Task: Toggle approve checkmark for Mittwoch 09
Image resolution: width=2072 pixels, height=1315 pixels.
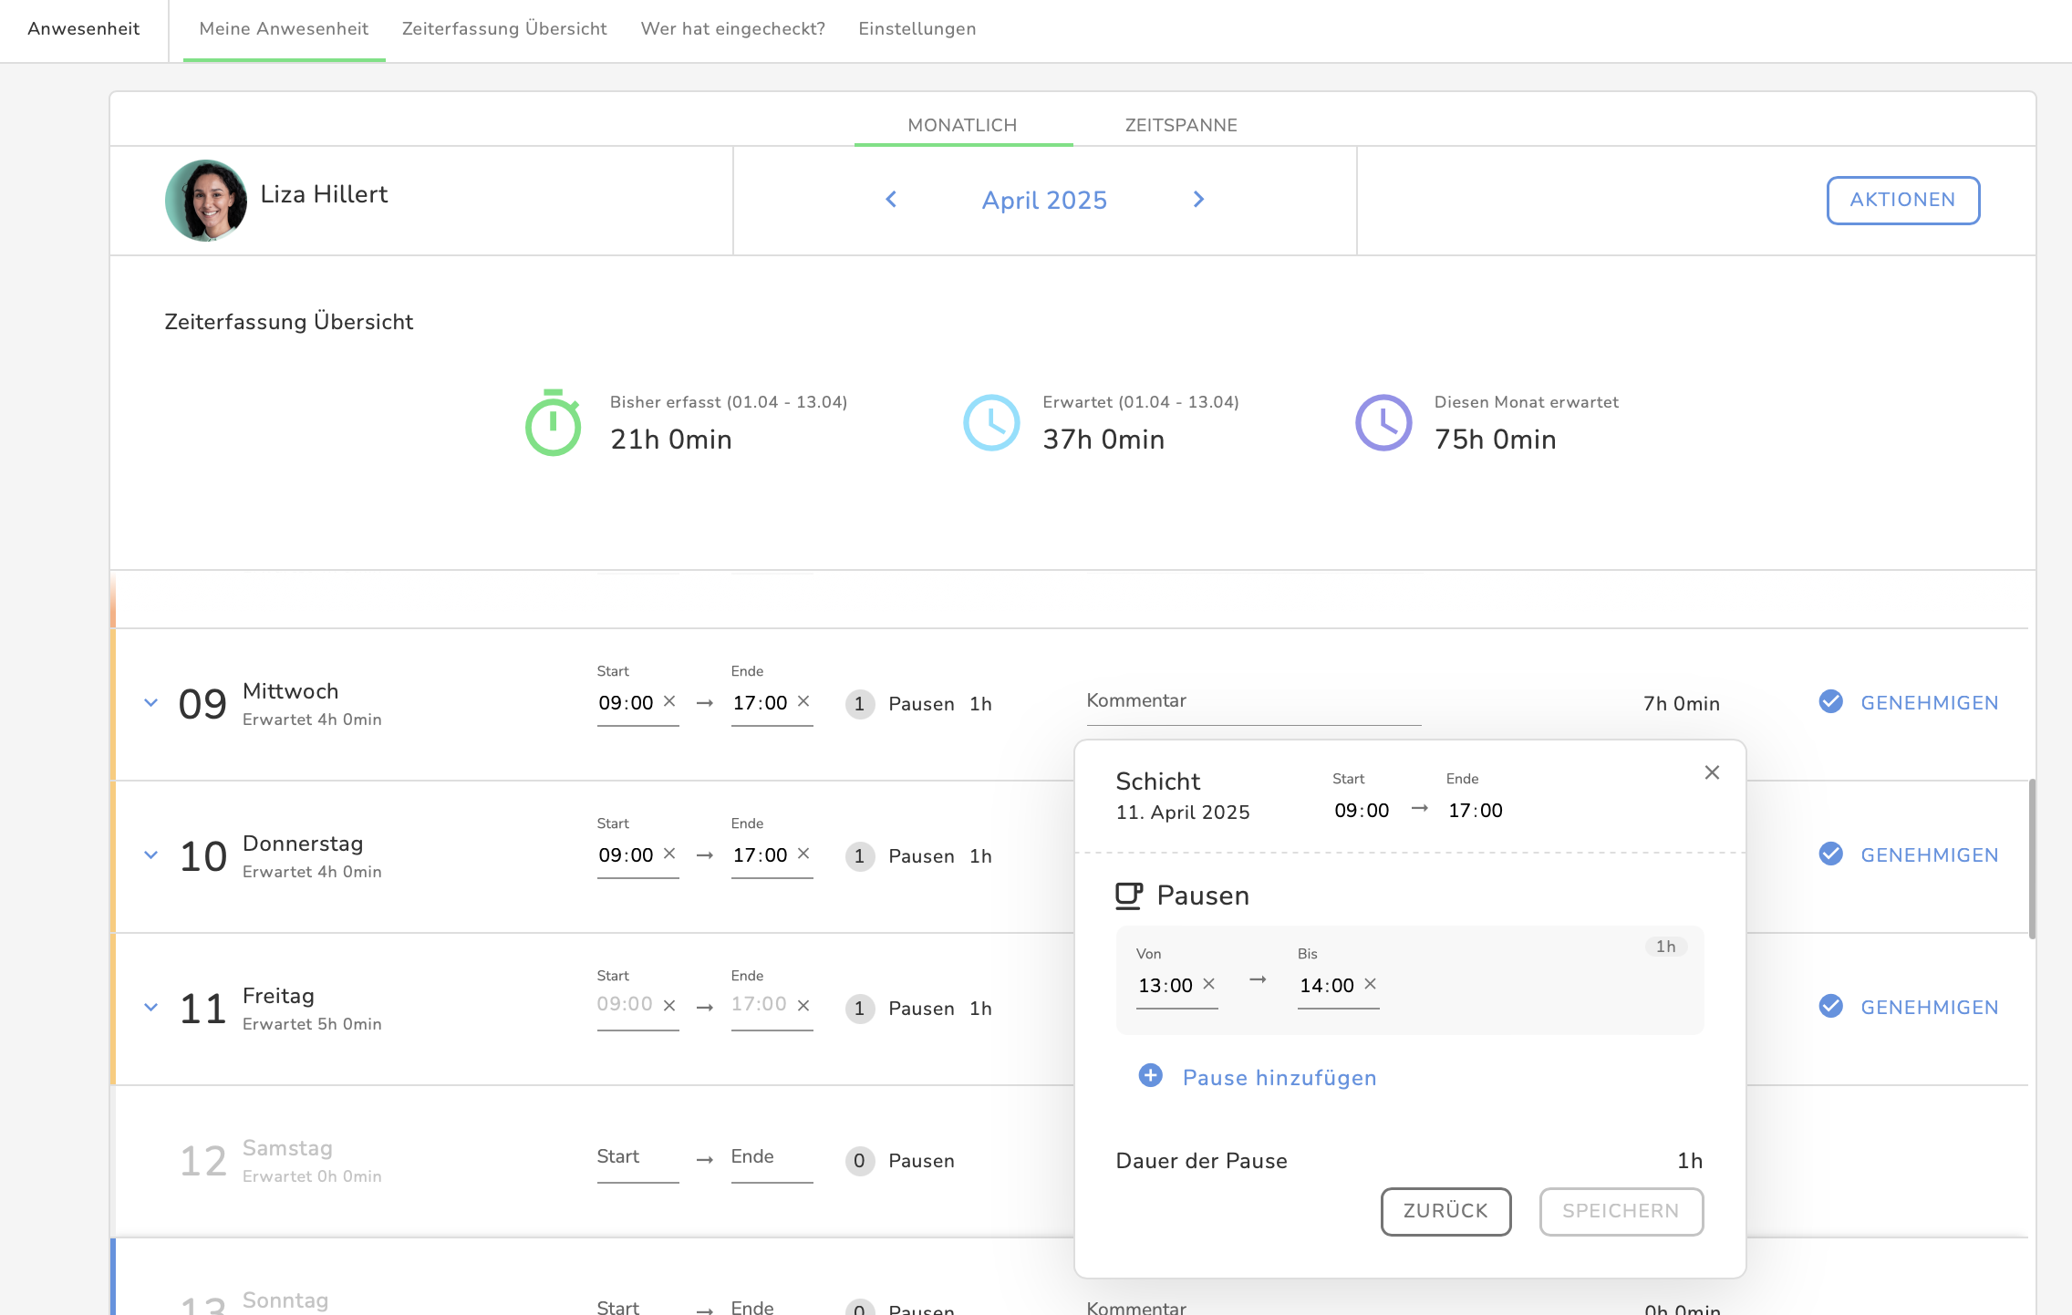Action: pos(1830,701)
